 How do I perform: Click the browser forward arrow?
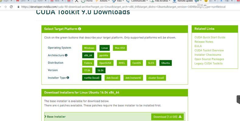(x=5, y=7)
